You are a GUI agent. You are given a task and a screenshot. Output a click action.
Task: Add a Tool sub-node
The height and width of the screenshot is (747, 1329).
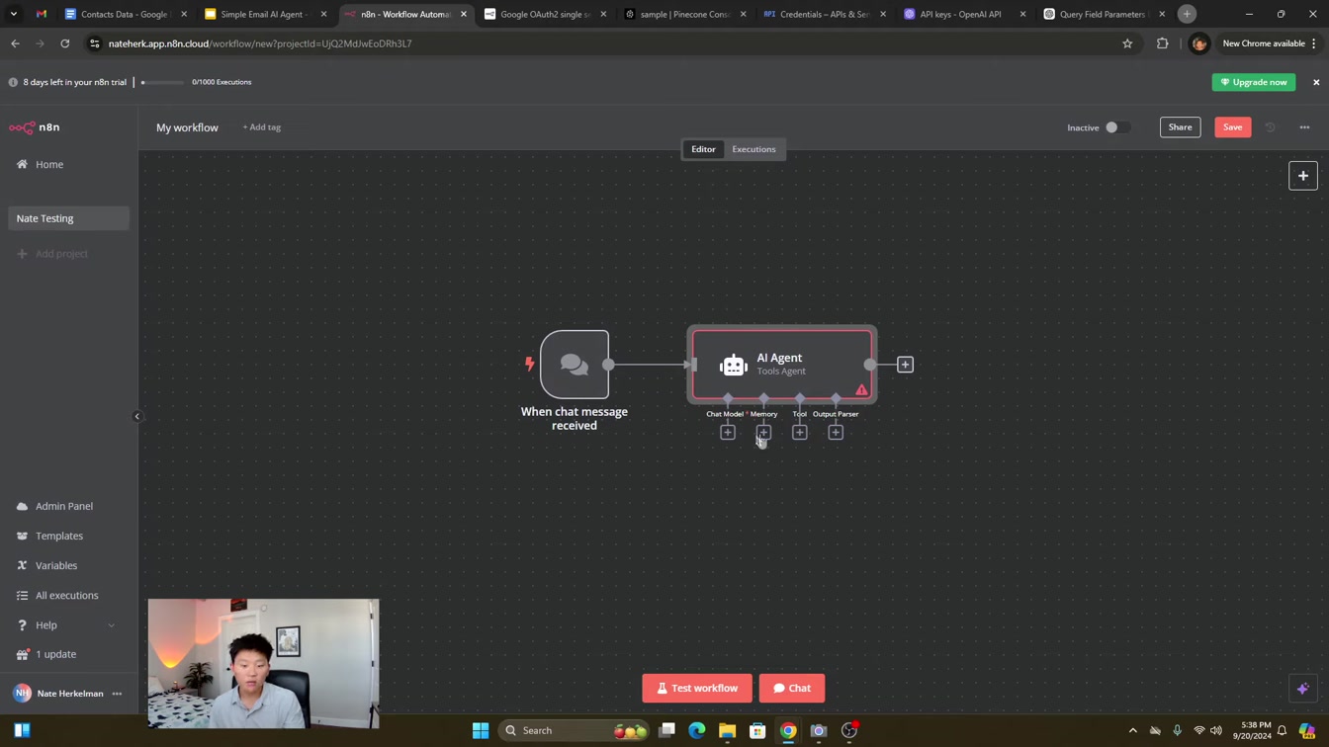(x=800, y=432)
